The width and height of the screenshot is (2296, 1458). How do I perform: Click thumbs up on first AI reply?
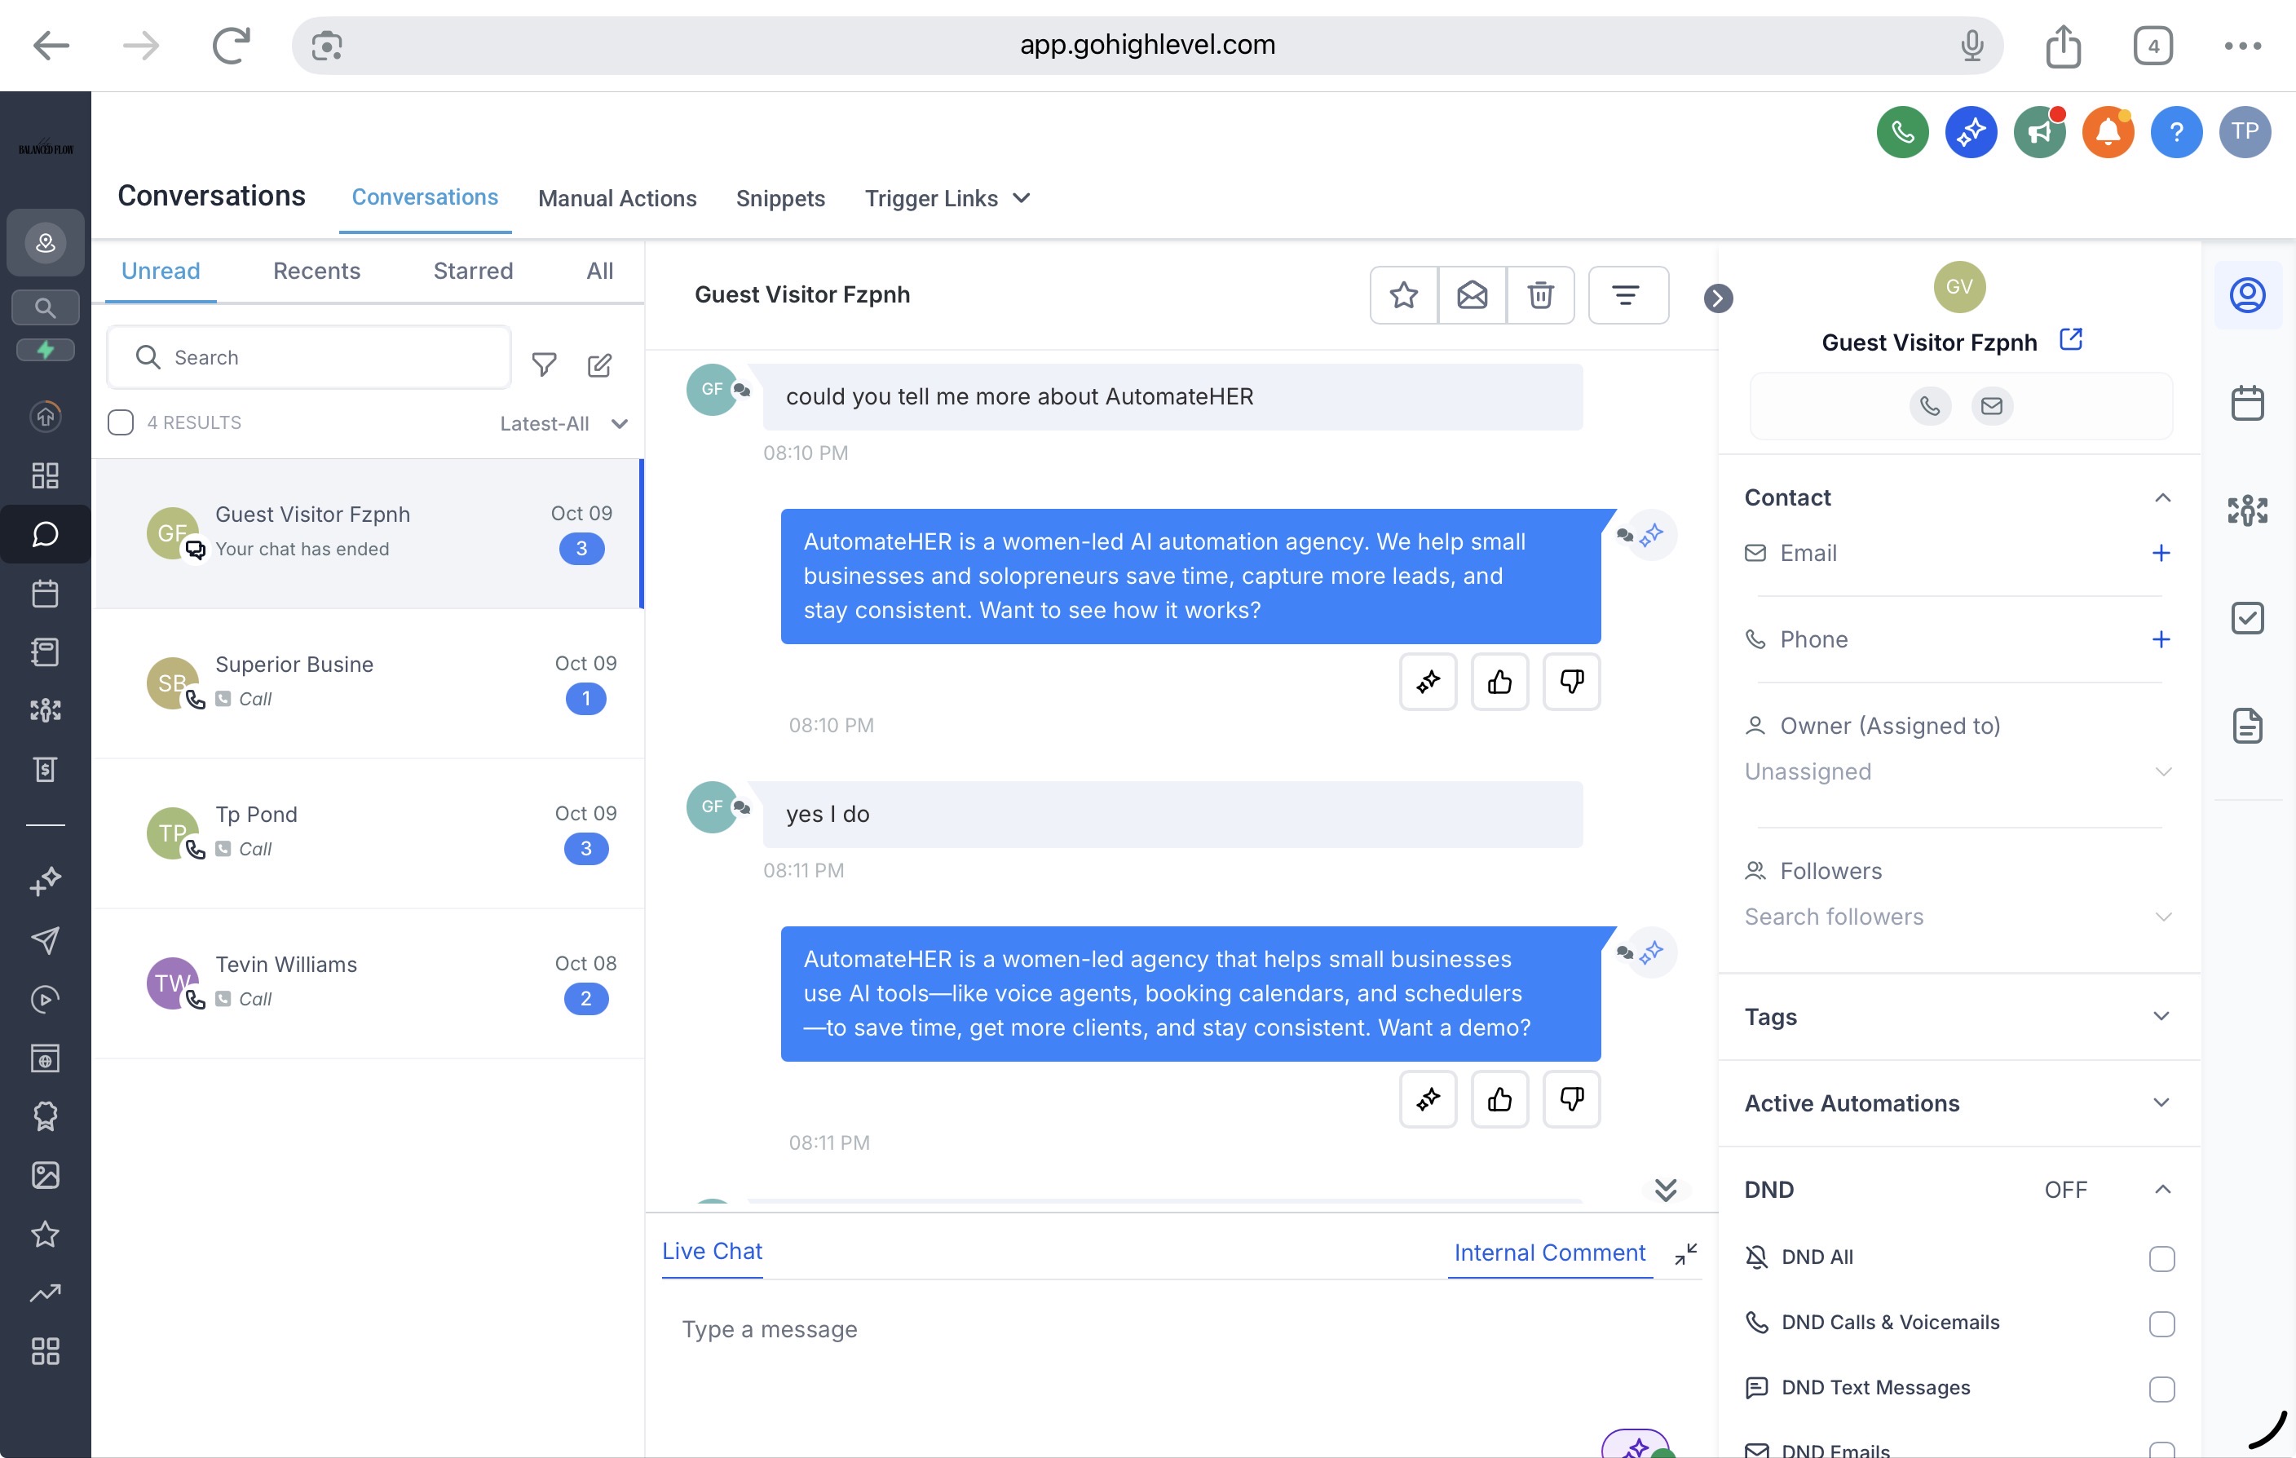point(1499,682)
